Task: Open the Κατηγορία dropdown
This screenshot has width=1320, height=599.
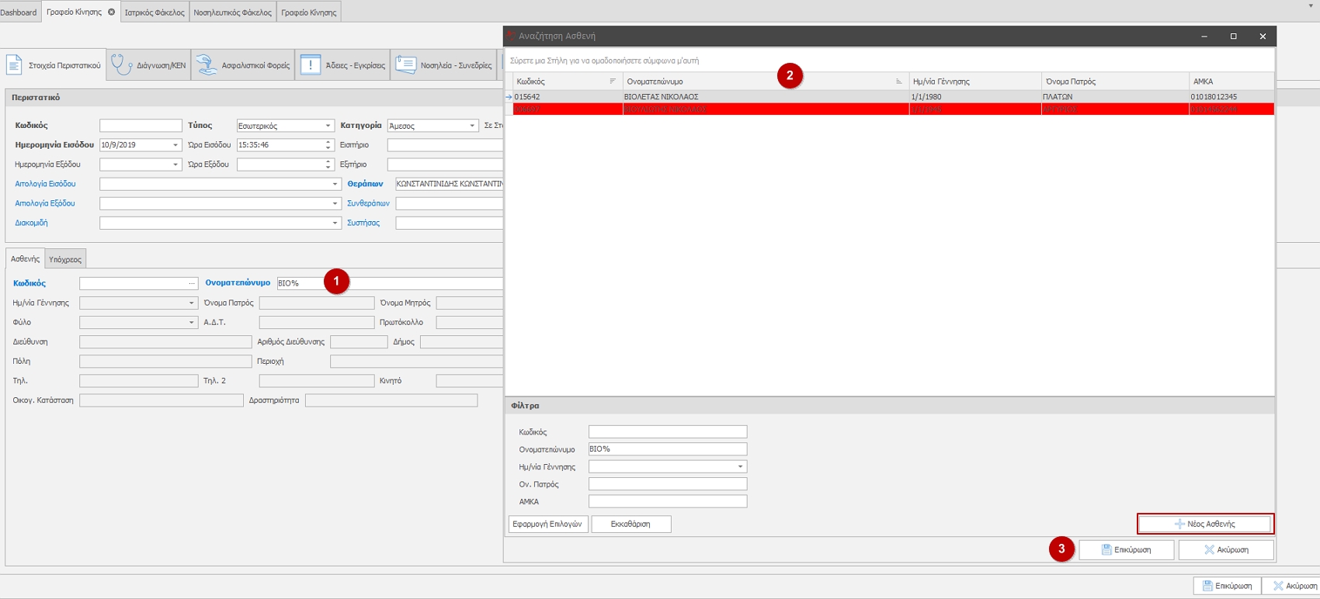Action: [471, 126]
